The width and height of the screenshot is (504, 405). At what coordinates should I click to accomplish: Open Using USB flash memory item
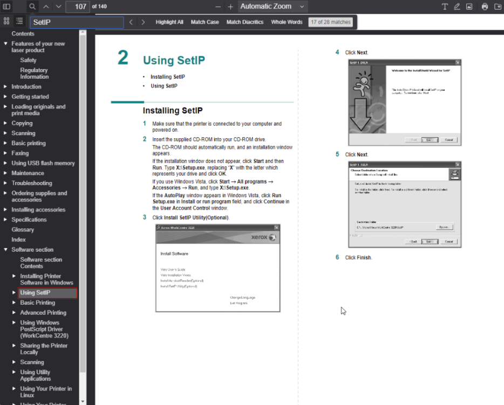43,163
